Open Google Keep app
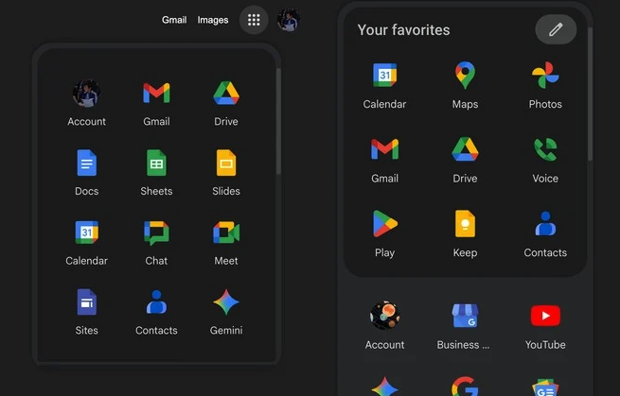Screen dimensions: 620x396 pyautogui.click(x=465, y=234)
